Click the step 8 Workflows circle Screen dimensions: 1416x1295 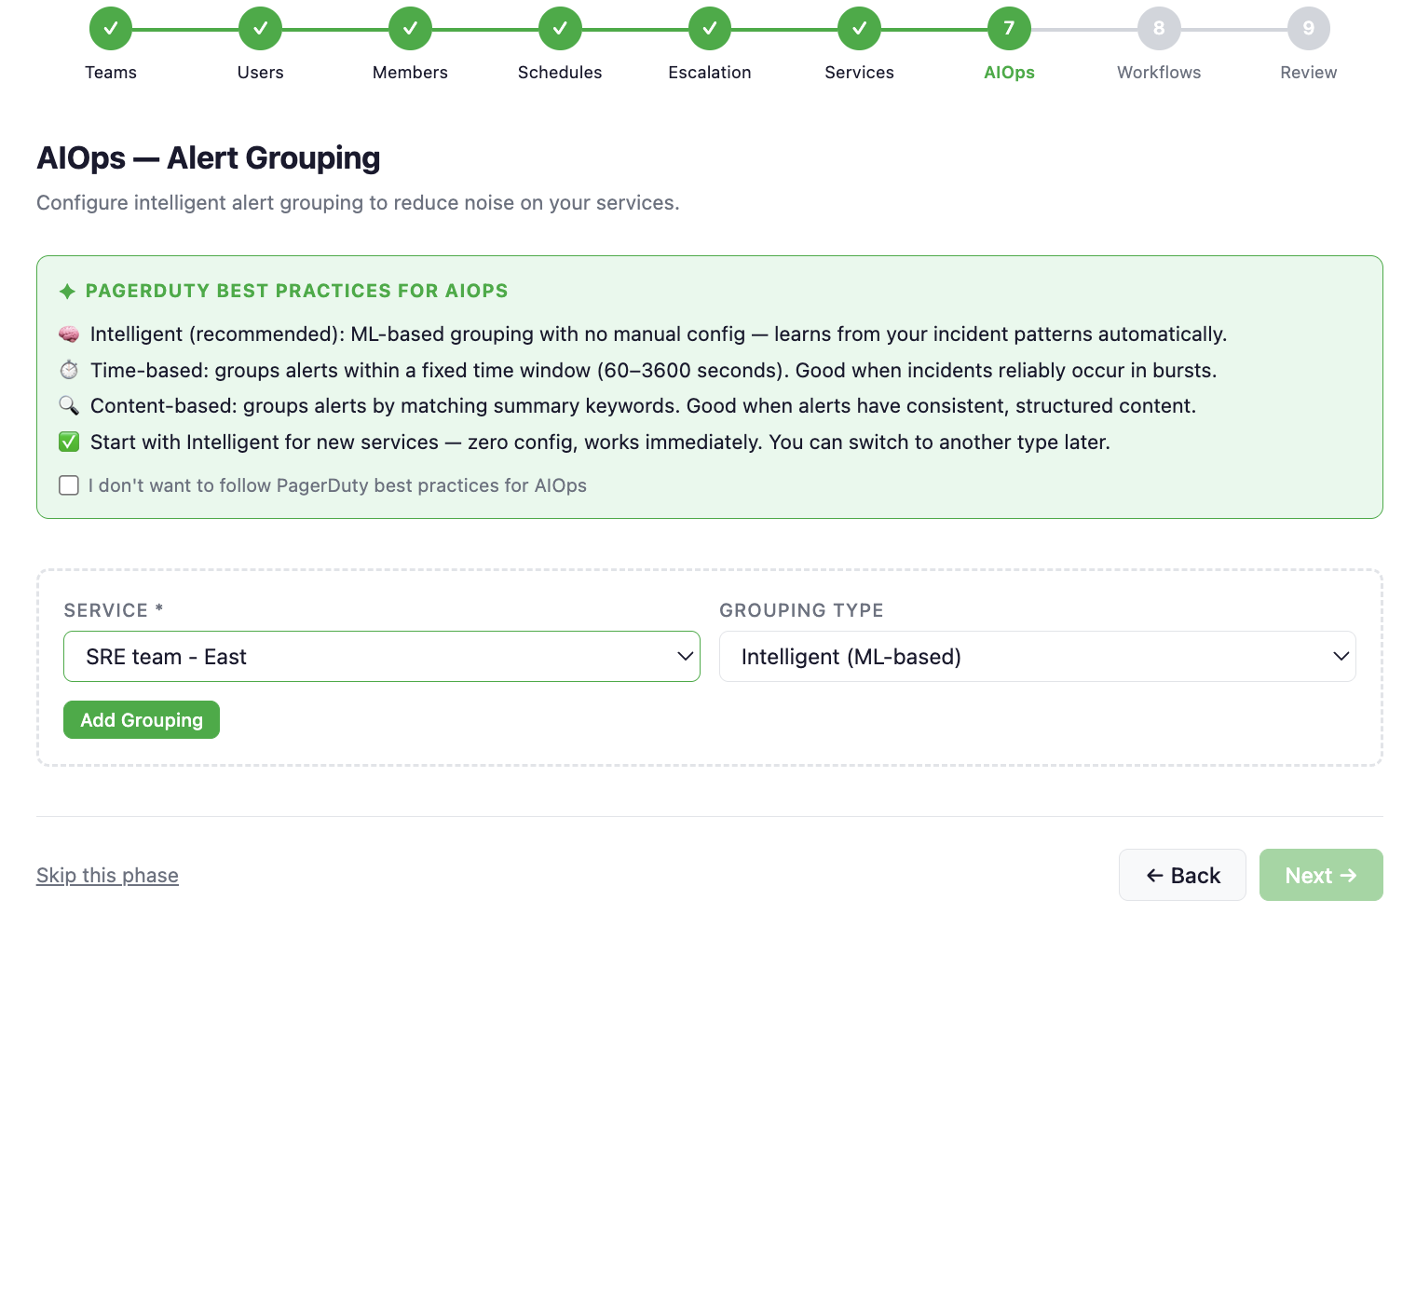(1159, 28)
